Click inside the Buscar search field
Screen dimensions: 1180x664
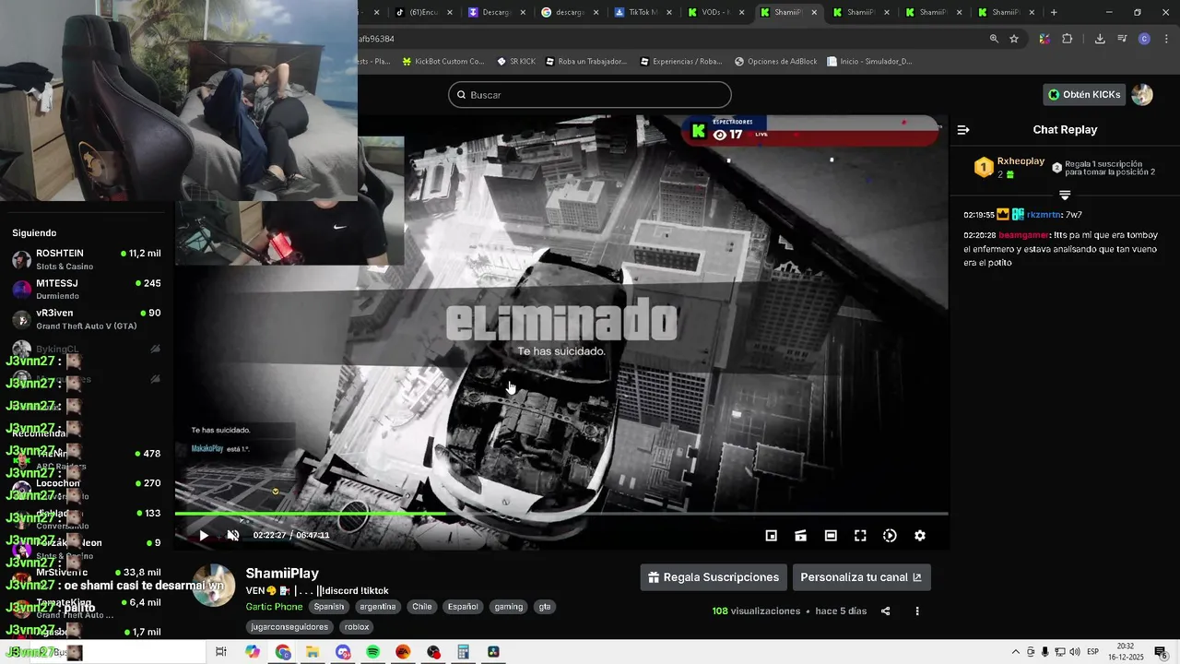click(x=590, y=95)
